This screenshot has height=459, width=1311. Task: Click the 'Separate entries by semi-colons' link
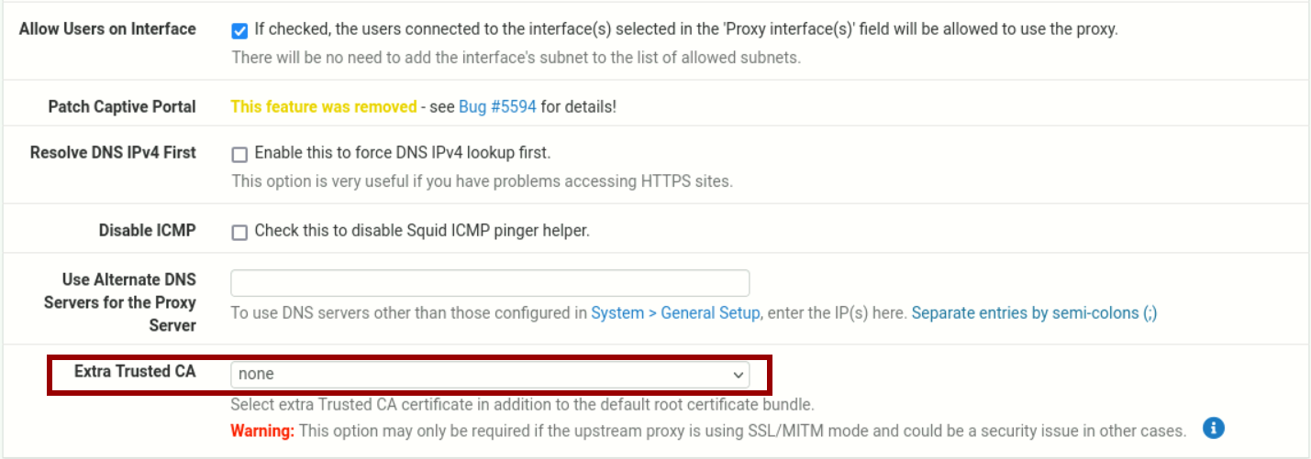tap(1034, 312)
